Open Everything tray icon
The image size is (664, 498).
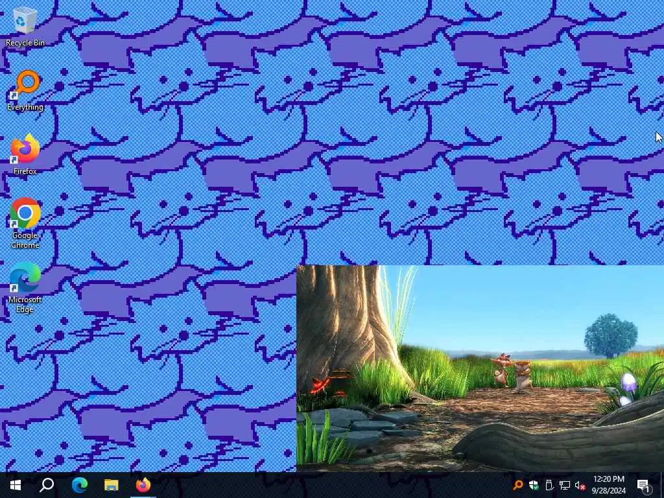(517, 485)
